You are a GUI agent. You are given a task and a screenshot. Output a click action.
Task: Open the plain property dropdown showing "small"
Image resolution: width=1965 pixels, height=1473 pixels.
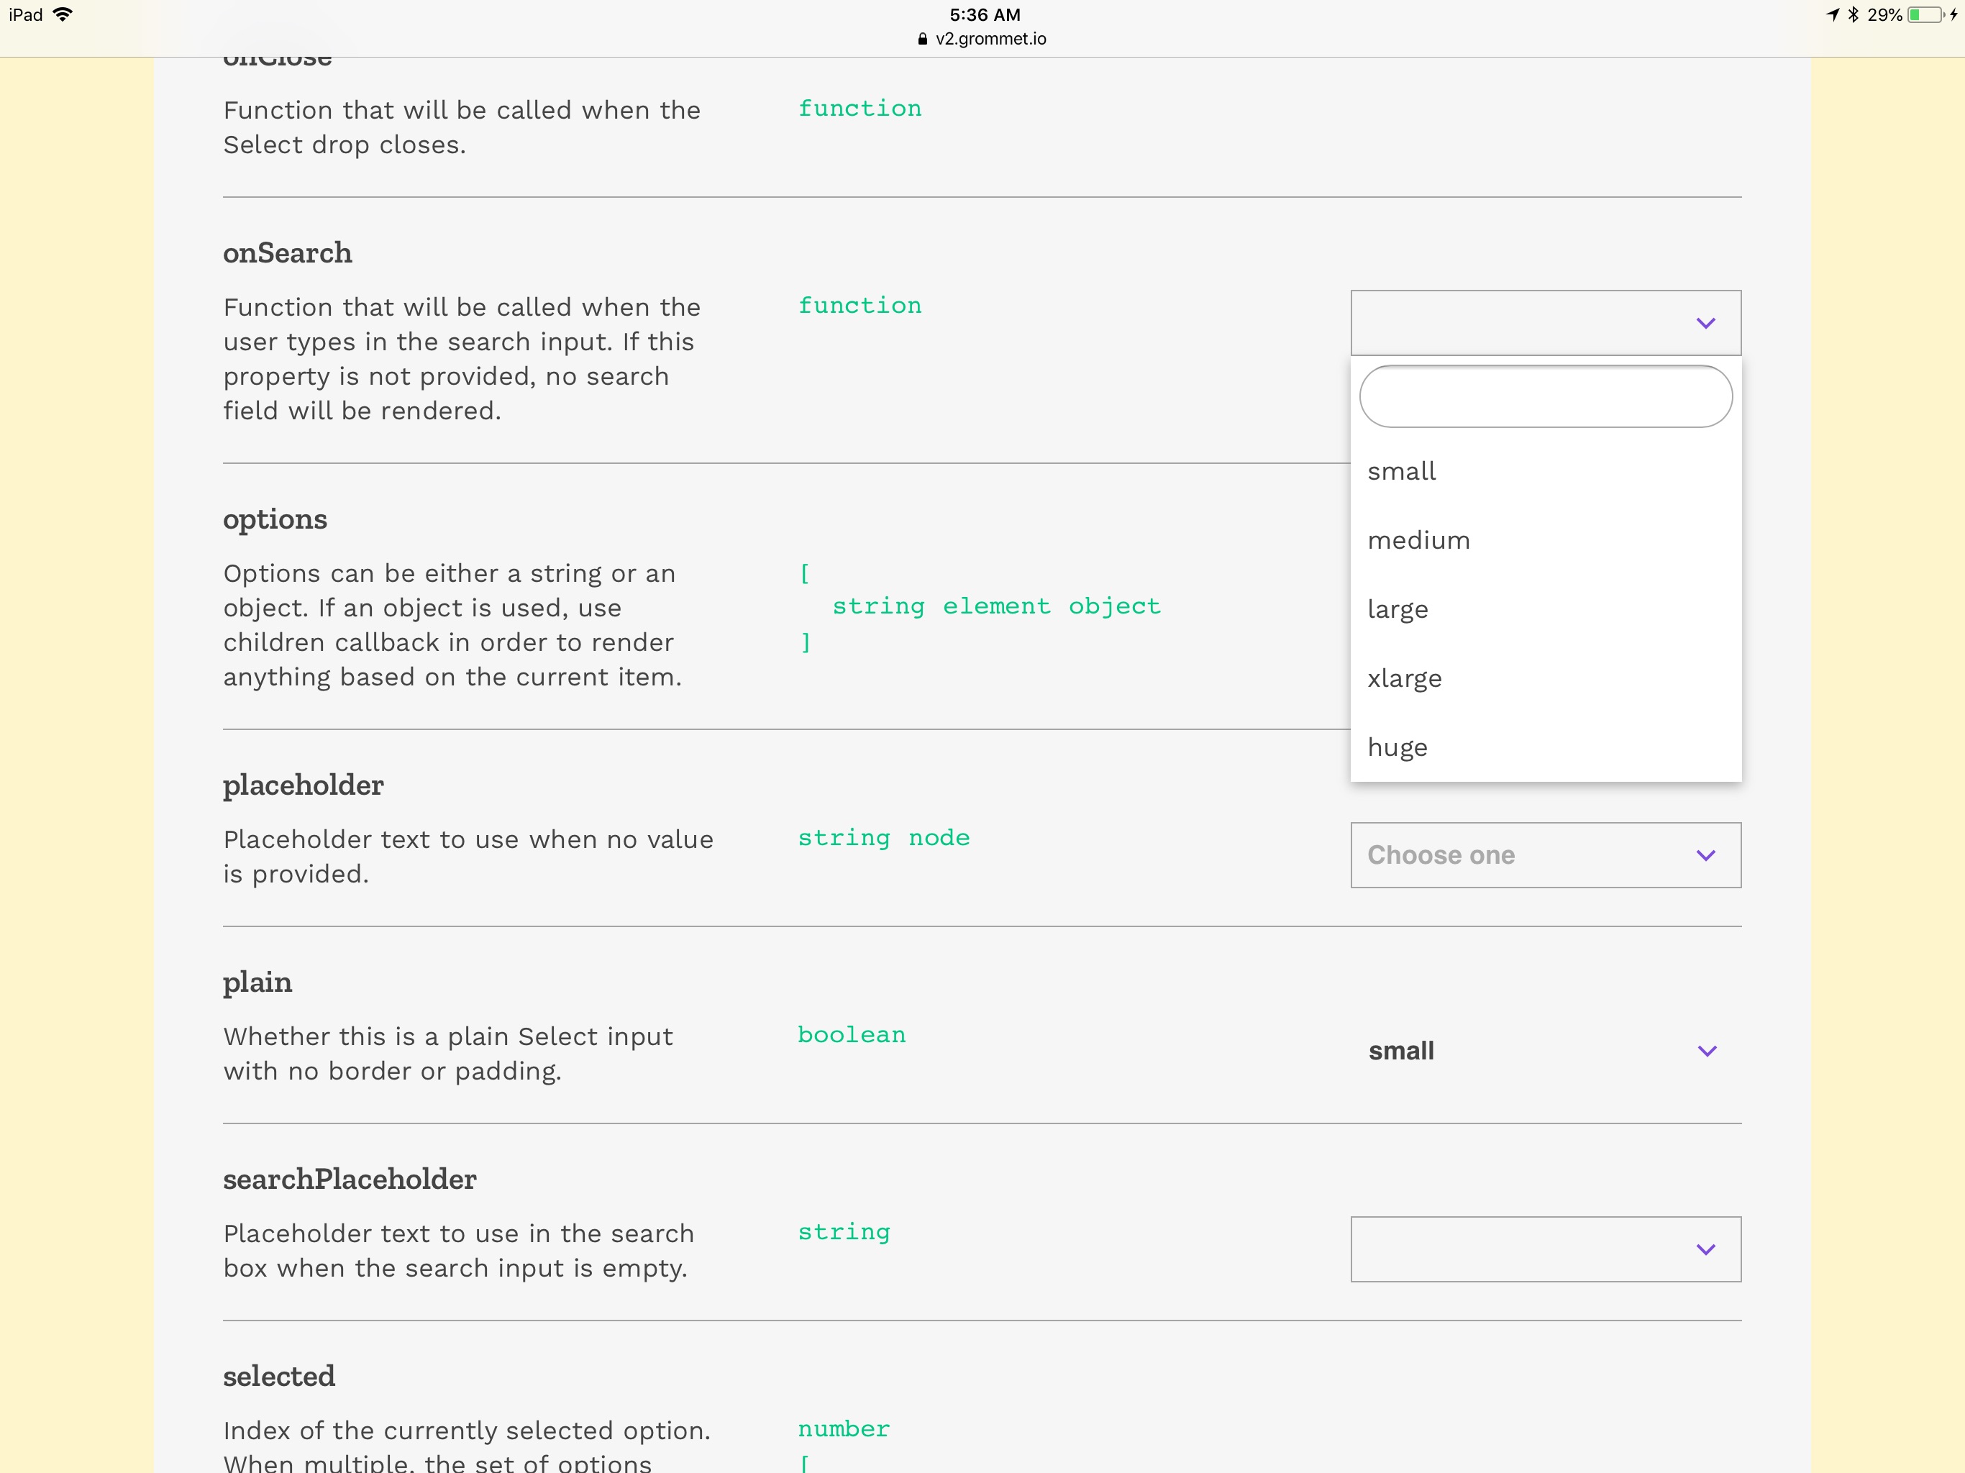[1544, 1050]
